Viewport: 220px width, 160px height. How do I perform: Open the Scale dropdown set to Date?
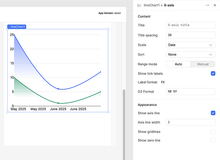click(191, 45)
